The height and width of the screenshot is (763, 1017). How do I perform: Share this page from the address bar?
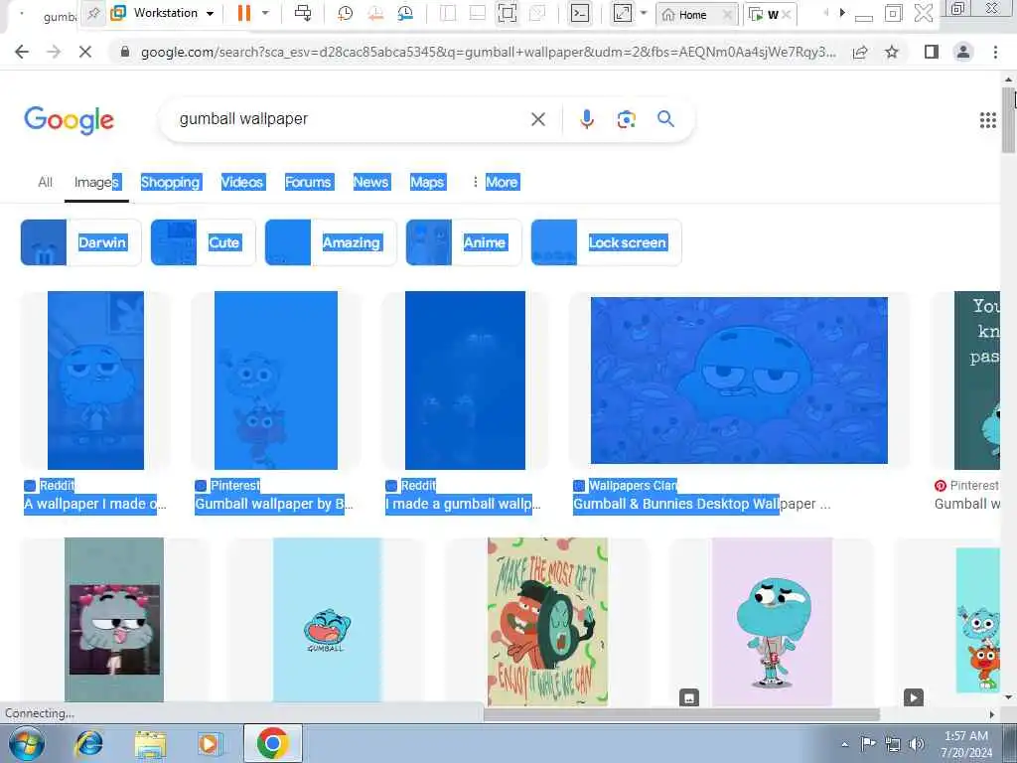coord(860,52)
